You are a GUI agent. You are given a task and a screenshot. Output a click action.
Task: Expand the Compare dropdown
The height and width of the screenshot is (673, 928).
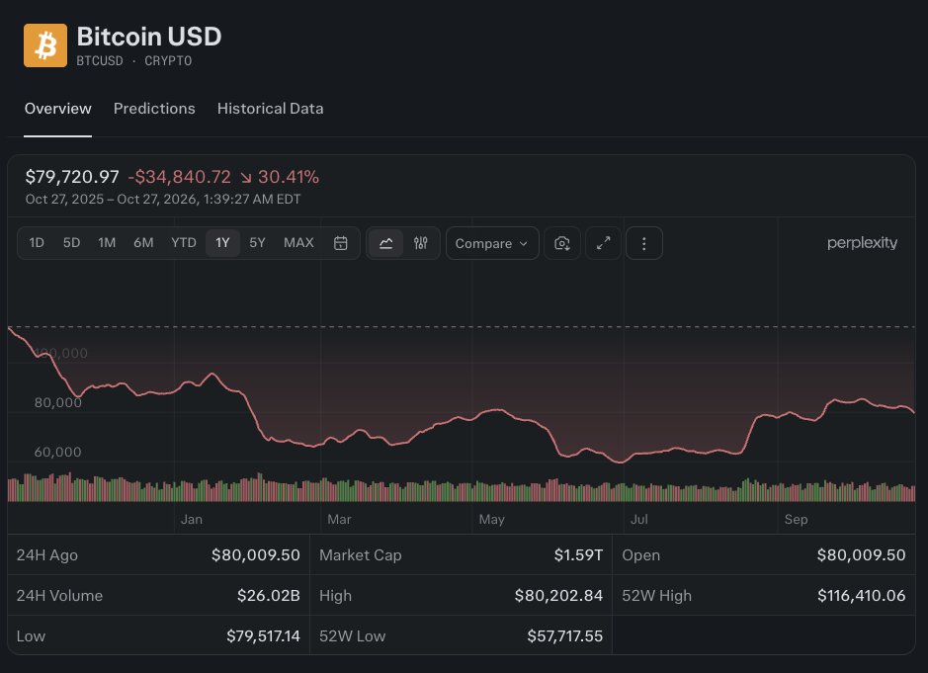pos(492,243)
